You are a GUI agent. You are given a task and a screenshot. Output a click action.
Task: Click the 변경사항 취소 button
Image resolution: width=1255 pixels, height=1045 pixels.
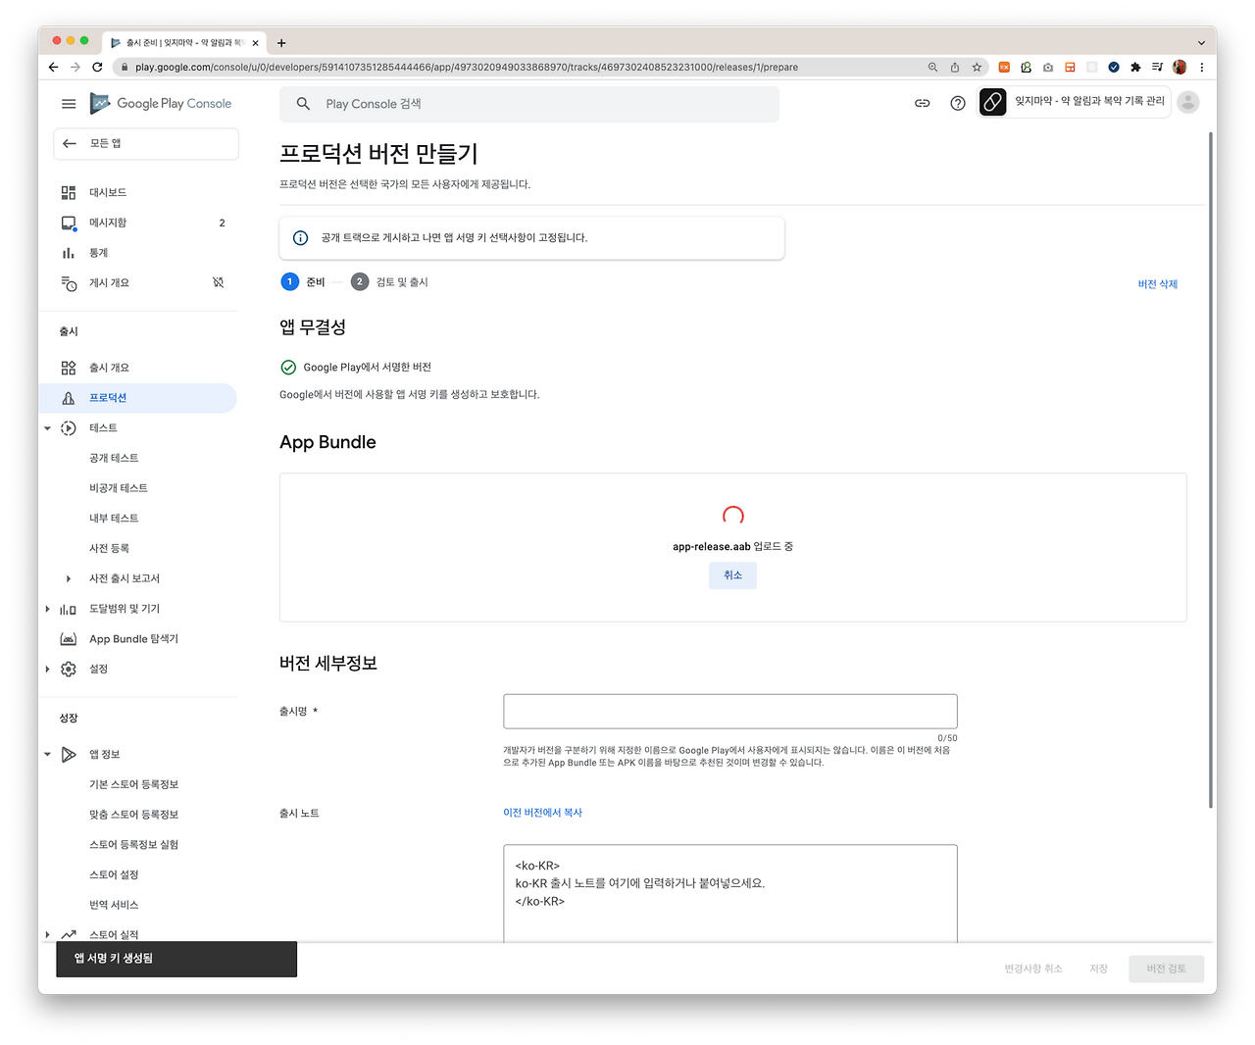point(1033,969)
